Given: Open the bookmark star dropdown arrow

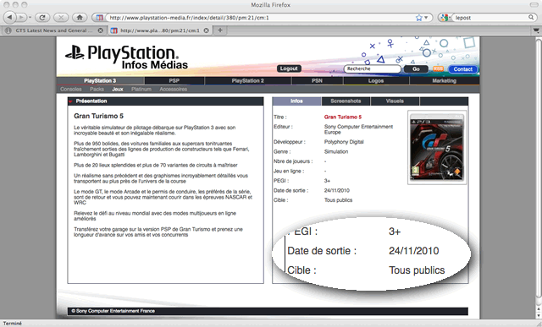Looking at the screenshot, I should point(426,18).
